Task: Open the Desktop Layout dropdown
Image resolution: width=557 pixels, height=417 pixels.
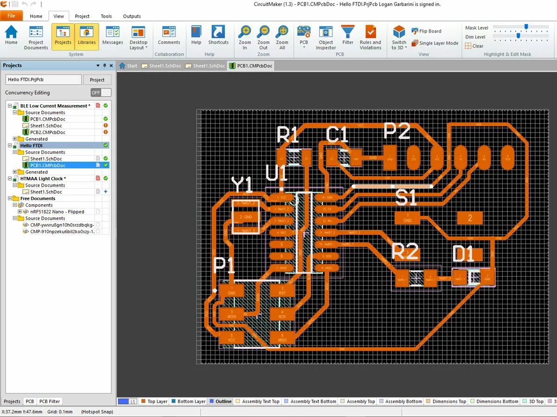Action: coord(138,38)
